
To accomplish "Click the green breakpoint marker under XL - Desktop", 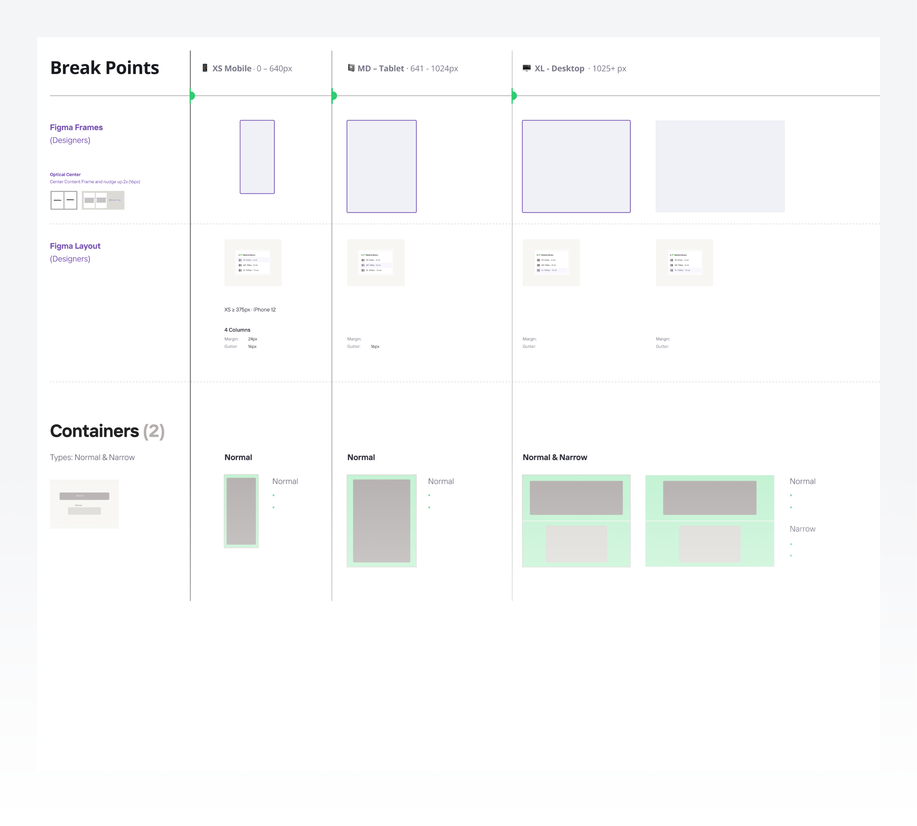I will tap(514, 96).
